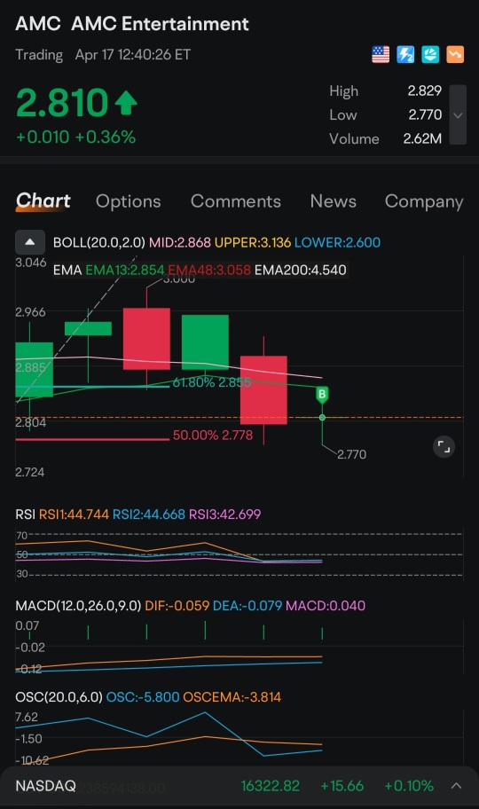Go to the News tab

[333, 201]
